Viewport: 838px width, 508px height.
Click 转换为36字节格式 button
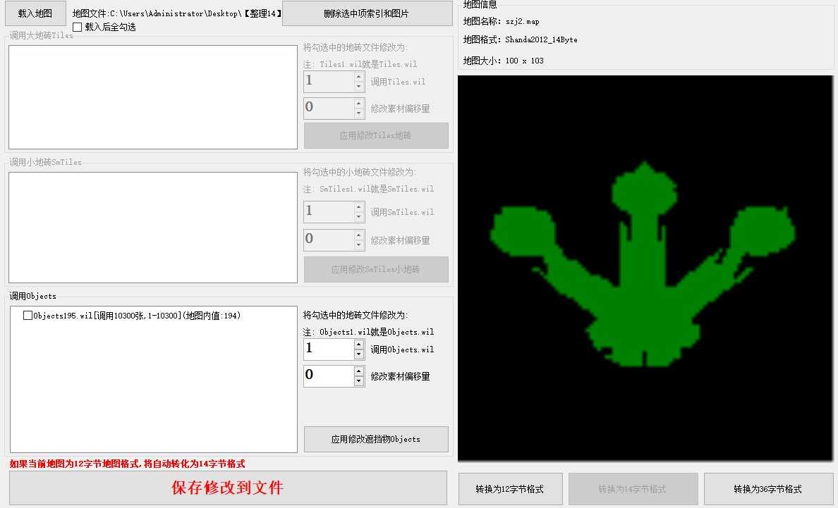[767, 489]
